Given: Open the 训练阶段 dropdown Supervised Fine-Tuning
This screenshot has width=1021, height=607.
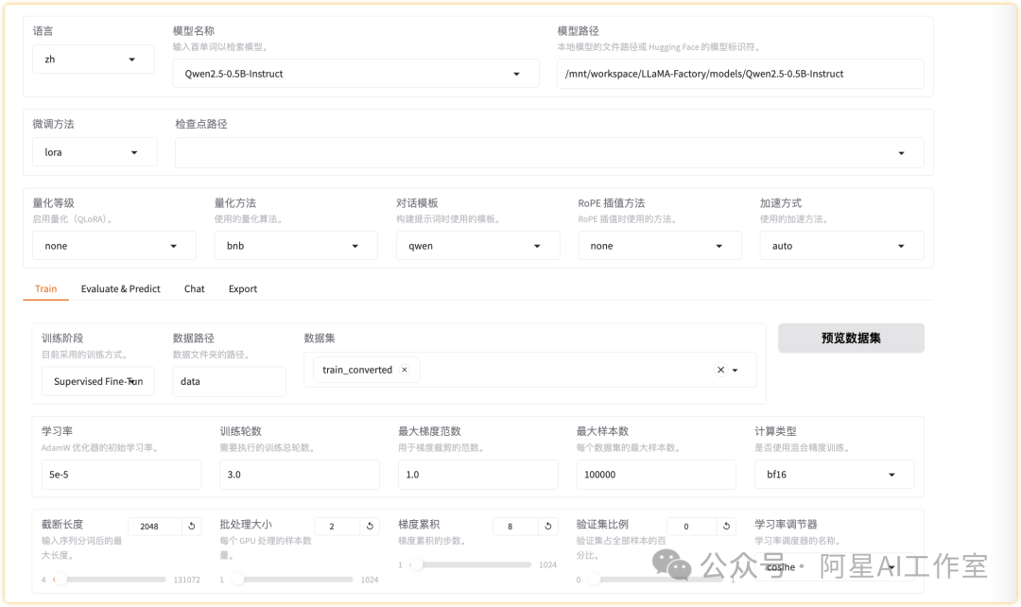Looking at the screenshot, I should 98,381.
